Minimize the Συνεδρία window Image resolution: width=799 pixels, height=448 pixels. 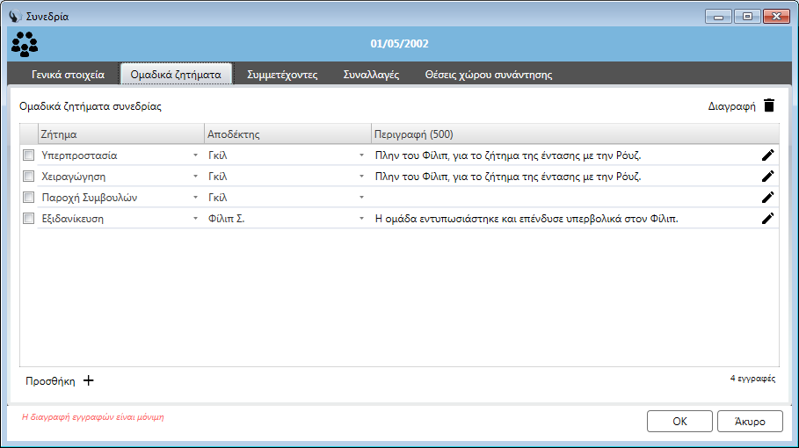point(718,17)
